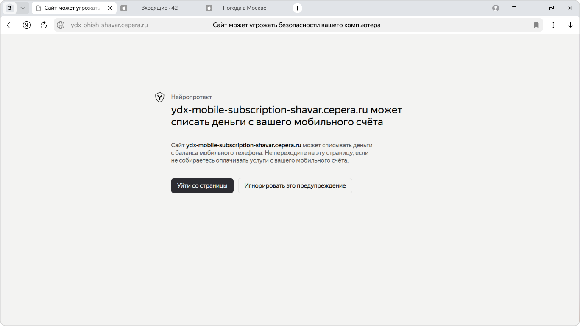
Task: Click the ydx-phish-shavar.cepera.ru address field
Action: pyautogui.click(x=109, y=25)
